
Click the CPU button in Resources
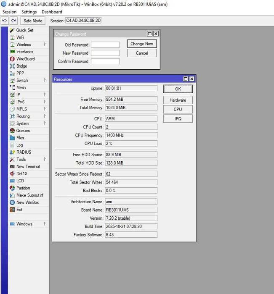tap(178, 109)
